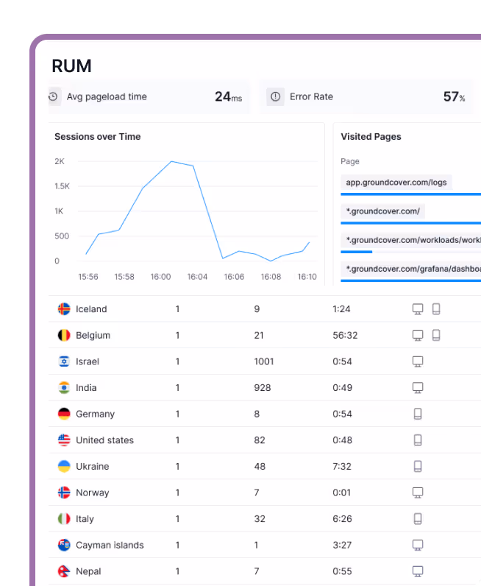The height and width of the screenshot is (586, 481).
Task: Select the Germany country name
Action: point(95,414)
